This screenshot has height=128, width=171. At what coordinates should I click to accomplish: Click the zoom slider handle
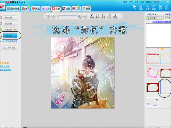[x=58, y=16]
